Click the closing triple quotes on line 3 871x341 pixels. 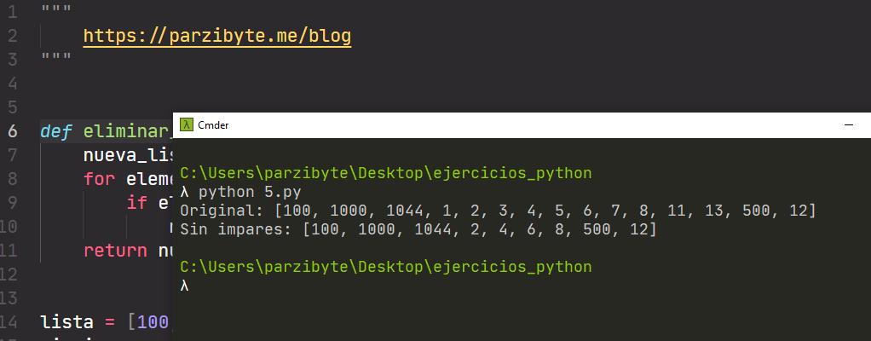click(x=56, y=60)
